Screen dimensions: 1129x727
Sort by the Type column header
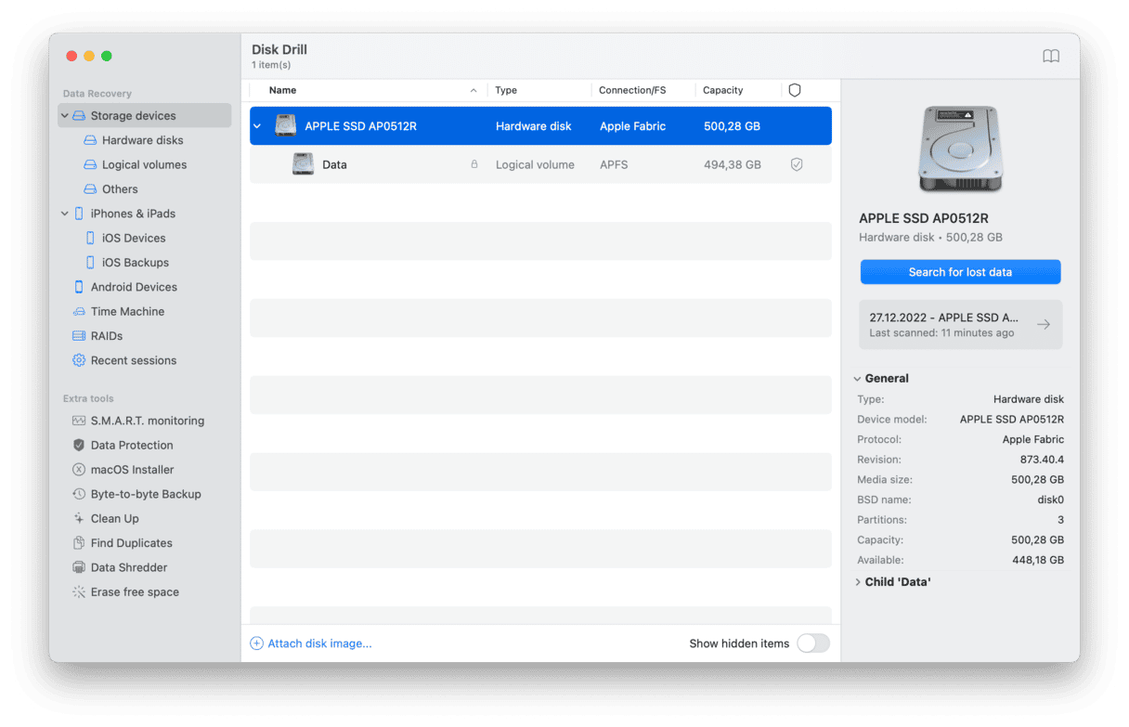(506, 90)
